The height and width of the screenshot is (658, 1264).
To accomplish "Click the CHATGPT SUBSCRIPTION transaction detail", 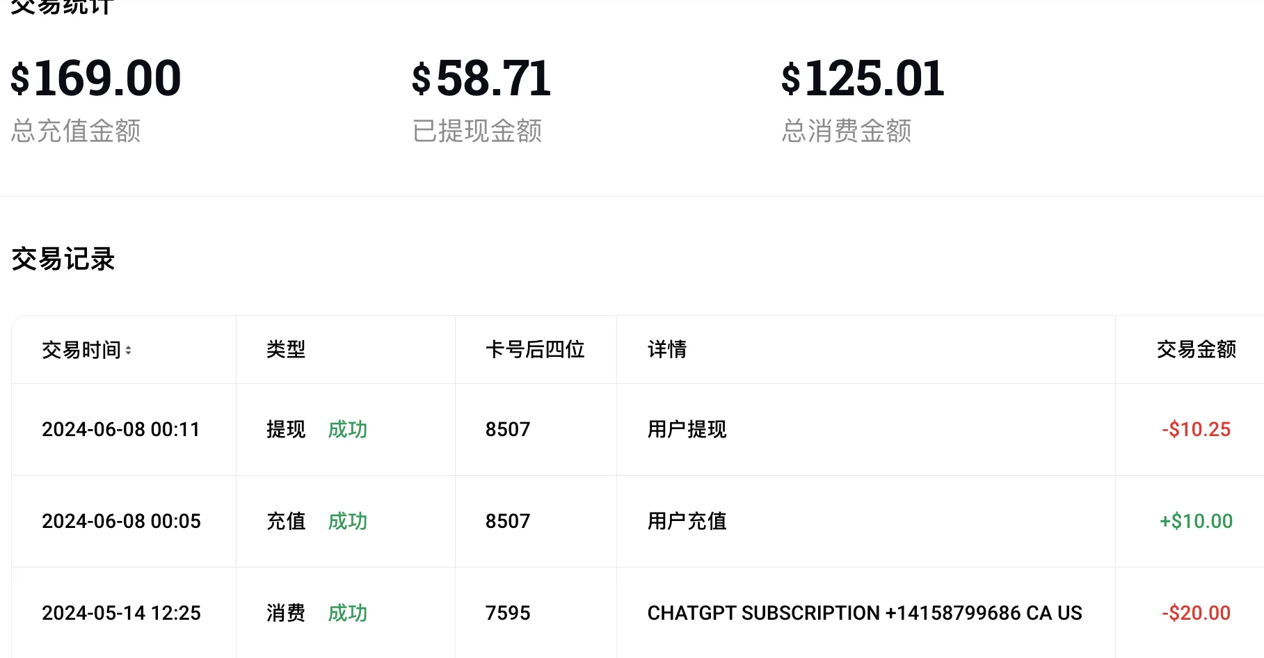I will pos(865,613).
